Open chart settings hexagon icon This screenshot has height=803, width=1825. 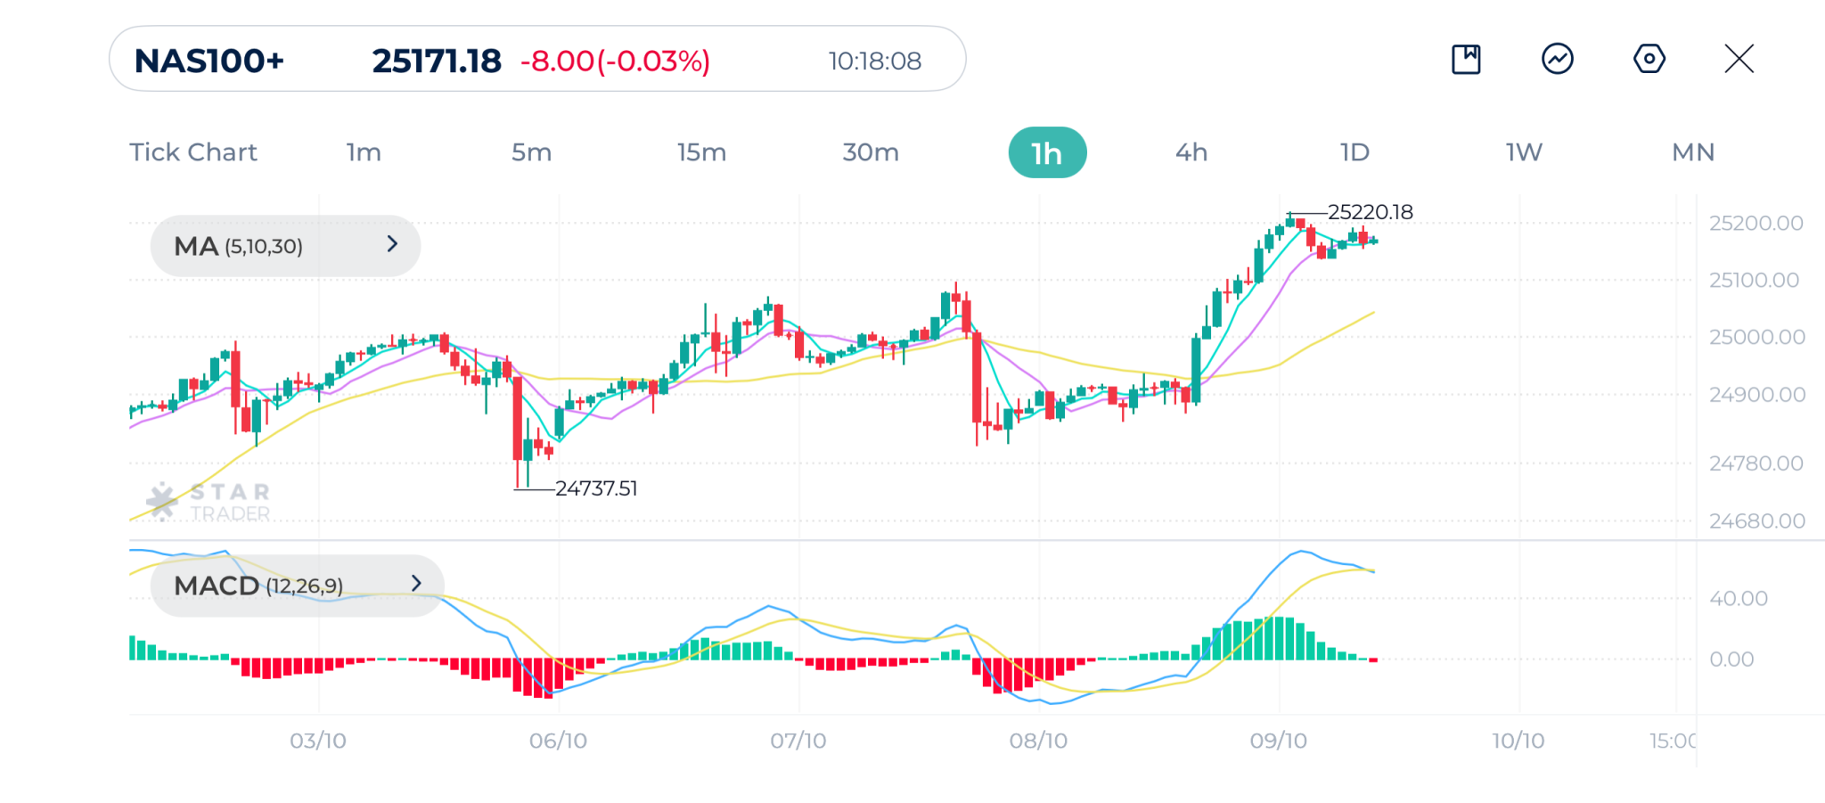pos(1649,60)
